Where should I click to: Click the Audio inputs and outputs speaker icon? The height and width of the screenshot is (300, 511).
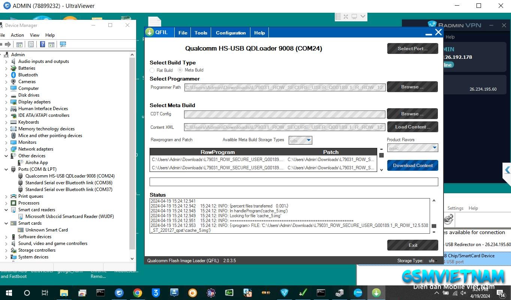[13, 61]
